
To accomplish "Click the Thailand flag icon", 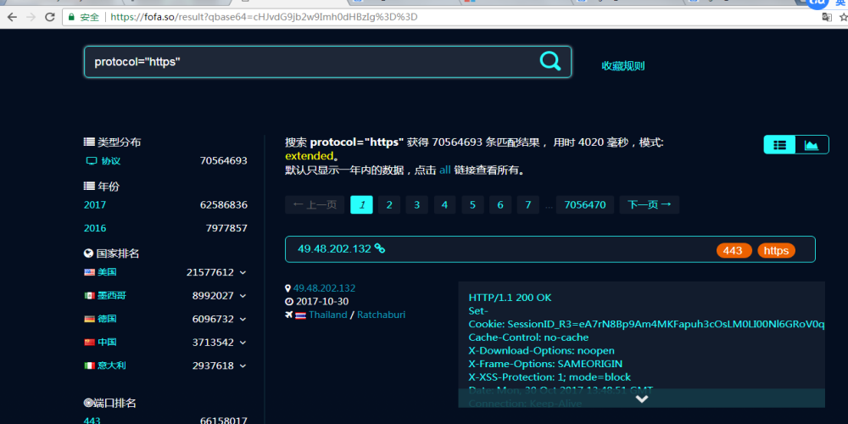I will click(x=300, y=315).
